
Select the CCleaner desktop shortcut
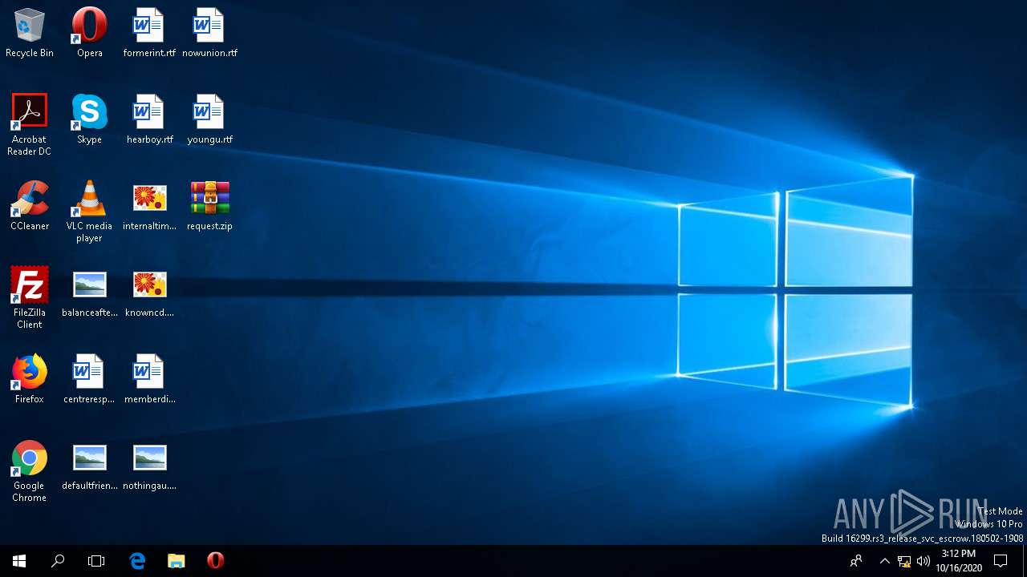pos(30,206)
